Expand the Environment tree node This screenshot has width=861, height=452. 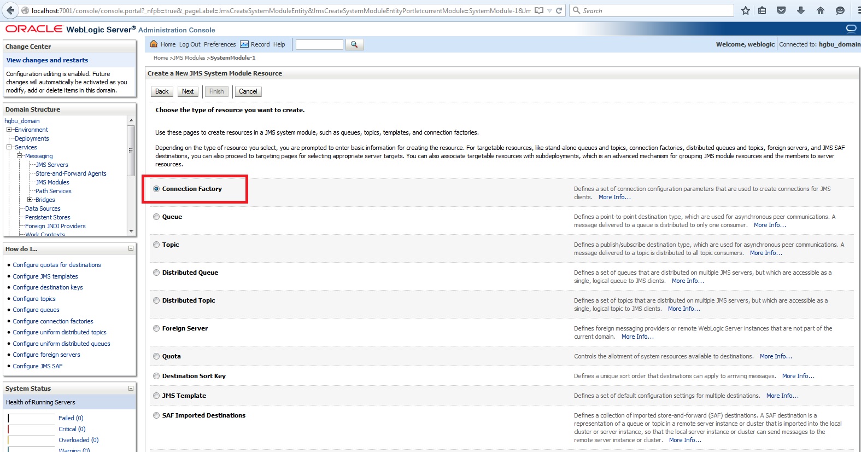(x=9, y=130)
